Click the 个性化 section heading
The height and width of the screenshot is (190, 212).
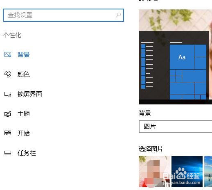click(12, 35)
